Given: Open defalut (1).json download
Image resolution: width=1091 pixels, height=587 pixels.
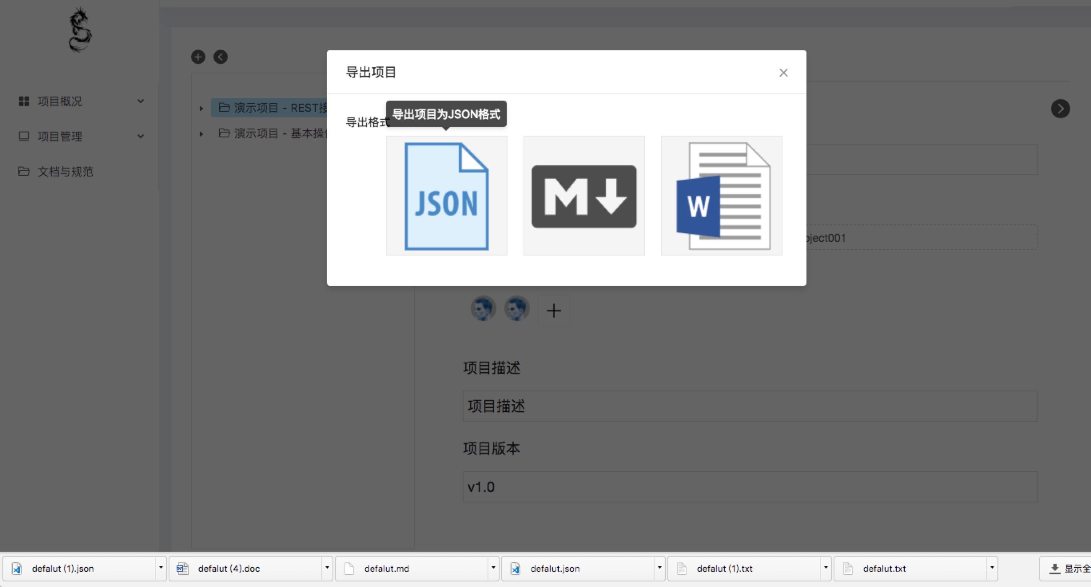Looking at the screenshot, I should point(79,568).
